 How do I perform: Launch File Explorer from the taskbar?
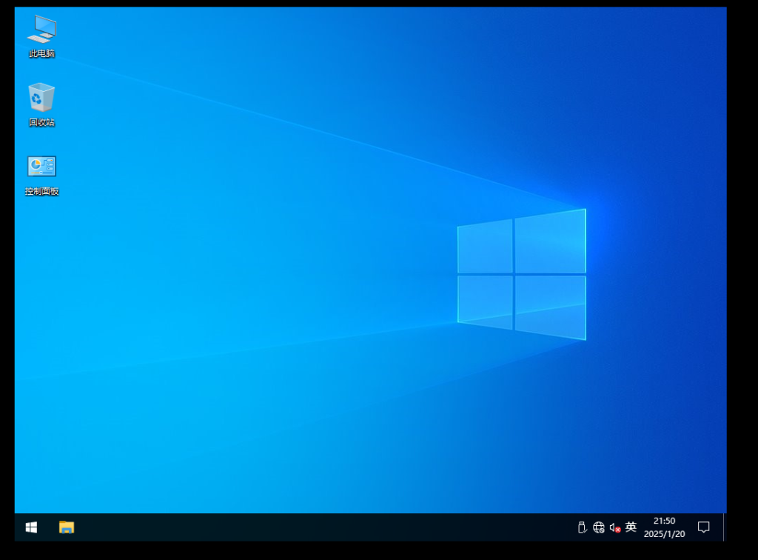(x=67, y=527)
